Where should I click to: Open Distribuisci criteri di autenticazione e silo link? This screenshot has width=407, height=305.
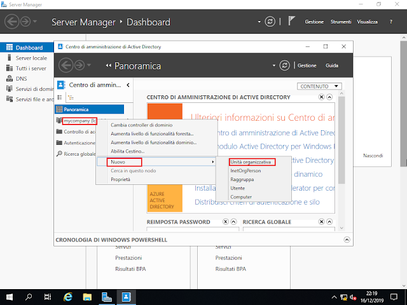[x=257, y=202]
